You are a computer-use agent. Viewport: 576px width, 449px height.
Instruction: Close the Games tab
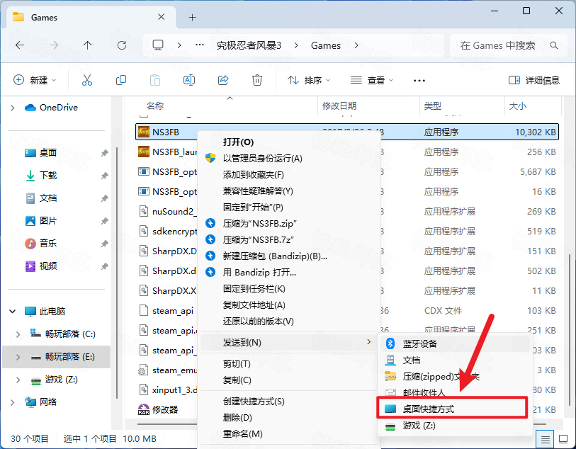(x=161, y=17)
